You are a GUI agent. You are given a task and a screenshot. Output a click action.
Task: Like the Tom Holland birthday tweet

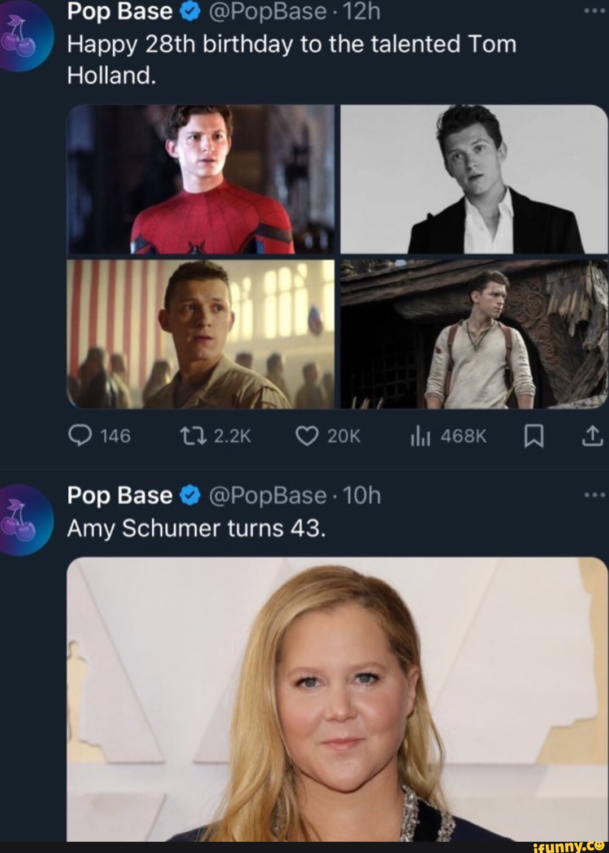[309, 435]
